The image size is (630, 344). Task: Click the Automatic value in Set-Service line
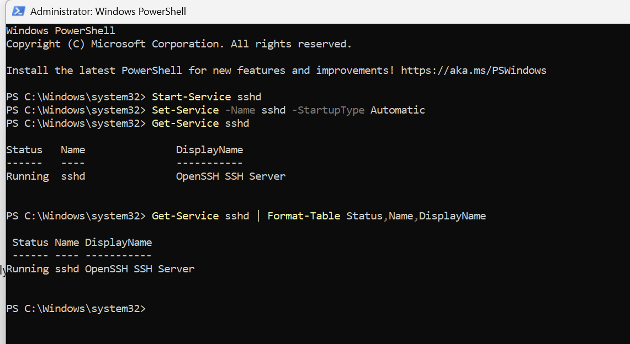(x=398, y=110)
